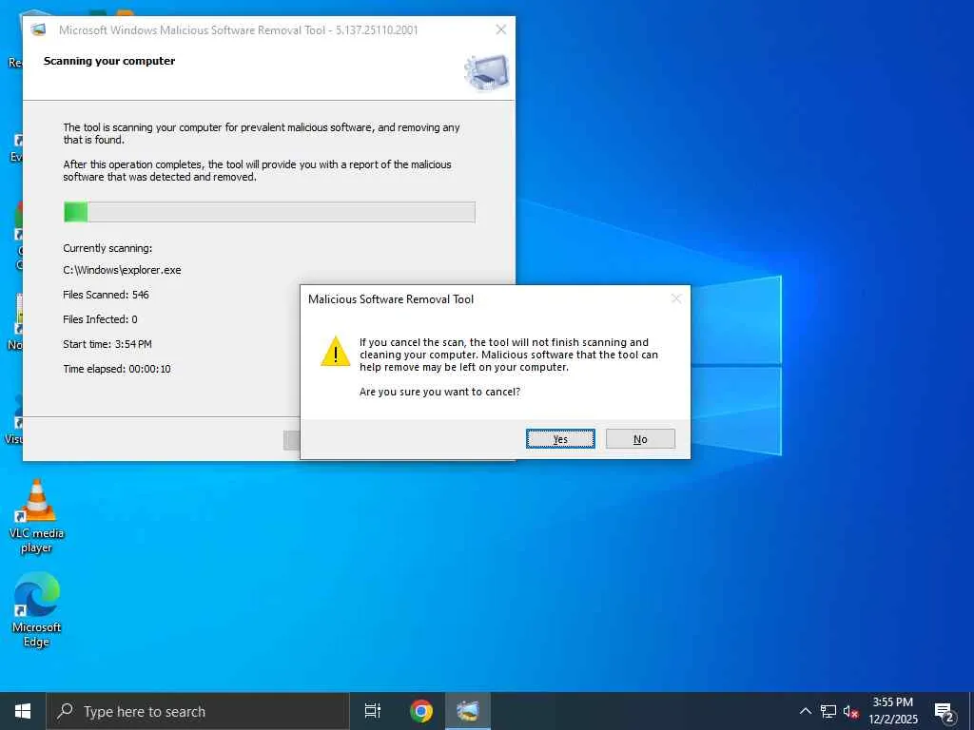Click the taskbar search box

click(x=198, y=711)
